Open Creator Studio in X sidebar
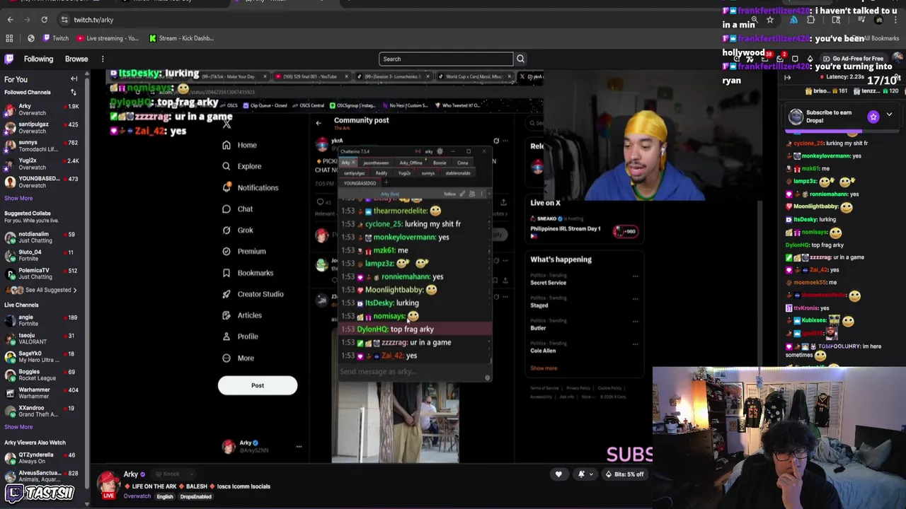Screen dimensions: 906x509 (x=252, y=293)
